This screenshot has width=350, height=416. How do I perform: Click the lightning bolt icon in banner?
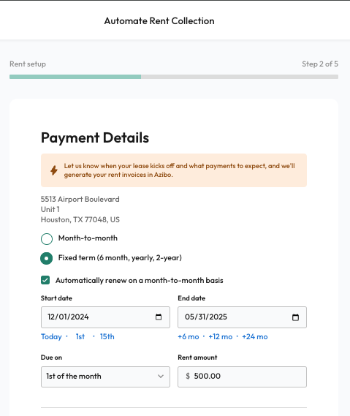pyautogui.click(x=54, y=170)
